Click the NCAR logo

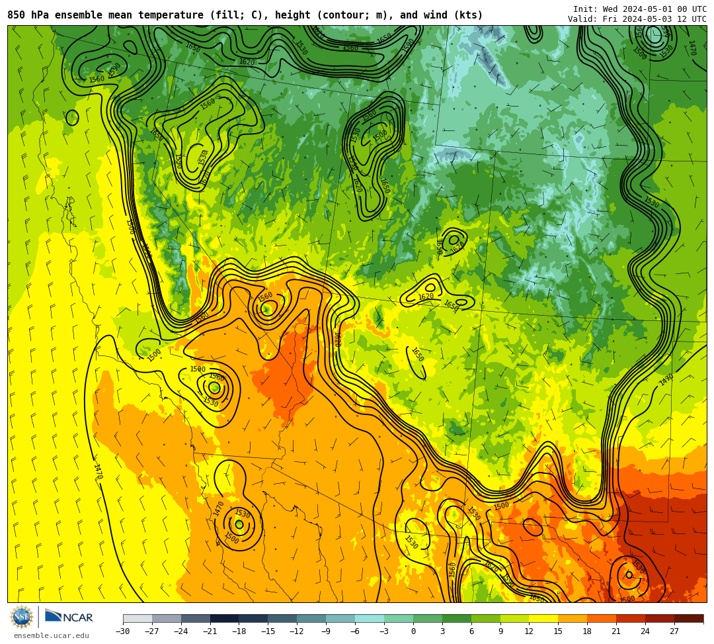69,617
